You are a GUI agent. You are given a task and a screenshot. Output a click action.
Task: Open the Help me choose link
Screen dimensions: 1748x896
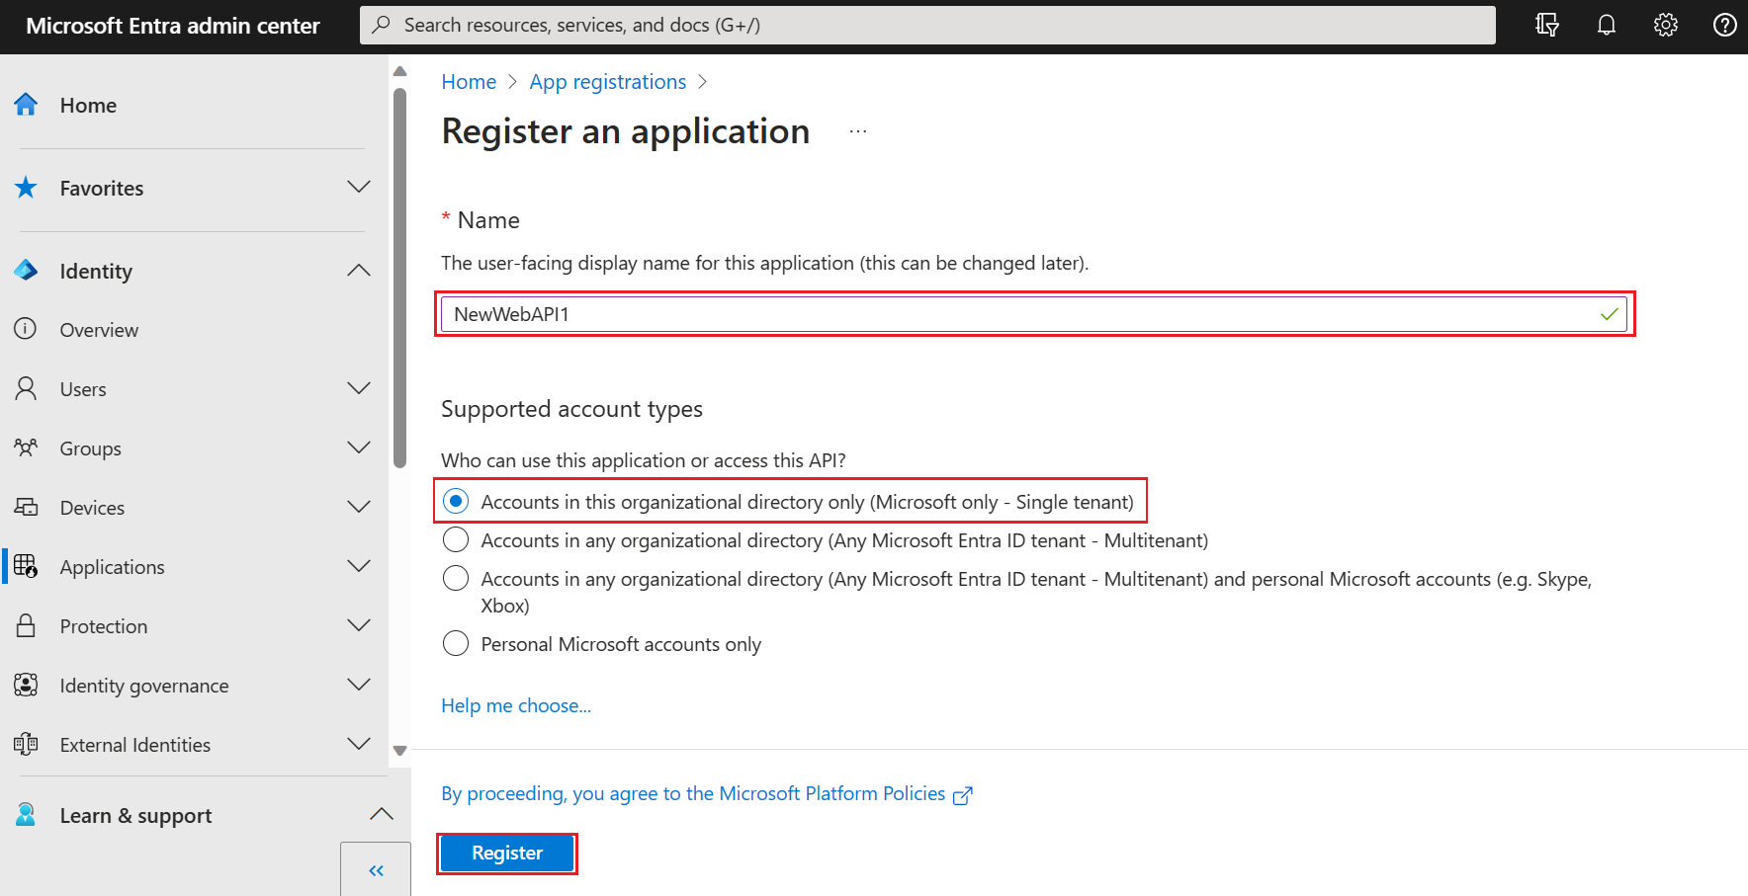[x=516, y=705]
